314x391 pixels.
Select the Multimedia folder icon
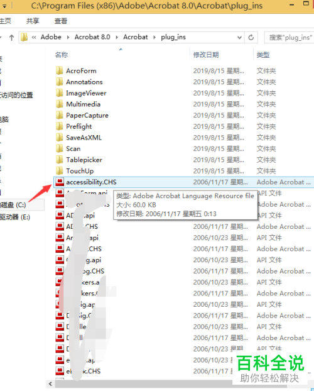tap(59, 104)
